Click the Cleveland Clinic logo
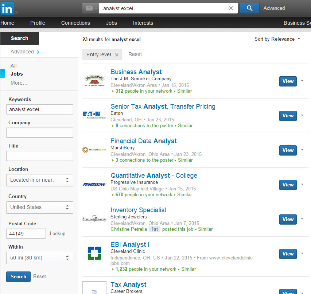311x294 pixels. [x=94, y=253]
